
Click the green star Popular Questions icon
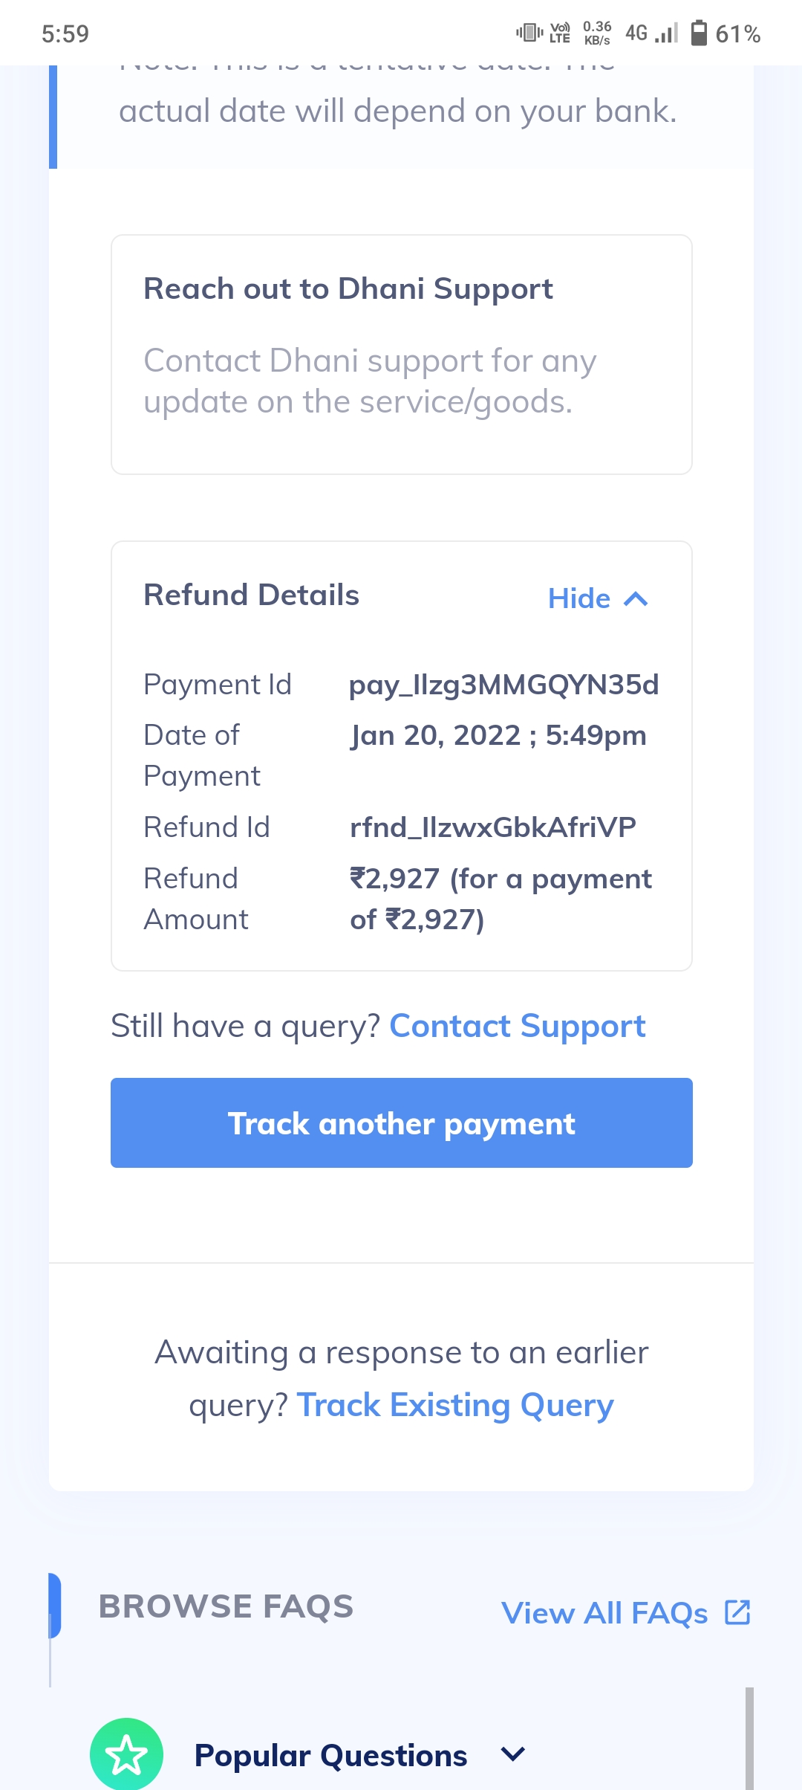pyautogui.click(x=127, y=1754)
